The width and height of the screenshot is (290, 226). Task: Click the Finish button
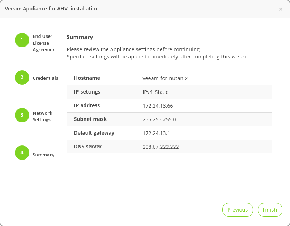click(x=270, y=210)
